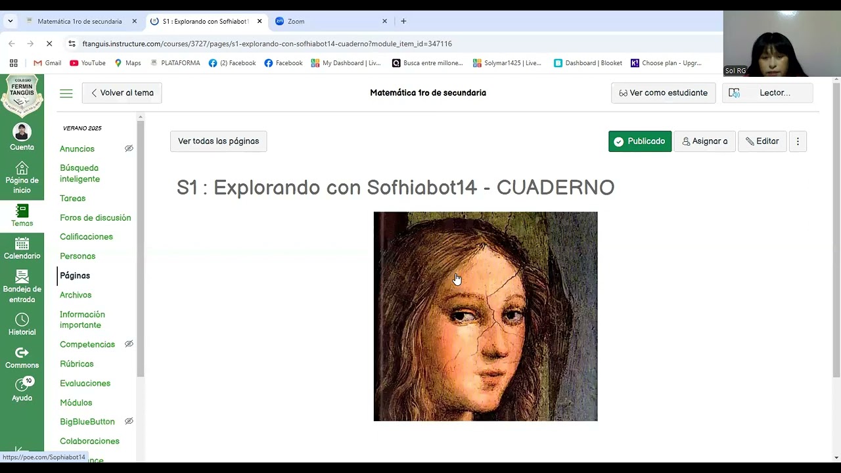Open the Lector immersive reader button
This screenshot has height=473, width=841.
pos(767,93)
